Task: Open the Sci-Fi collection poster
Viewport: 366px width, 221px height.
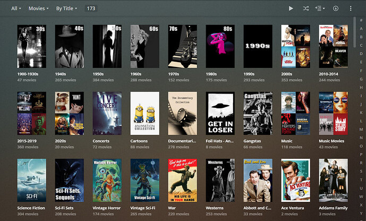Action: point(32,181)
